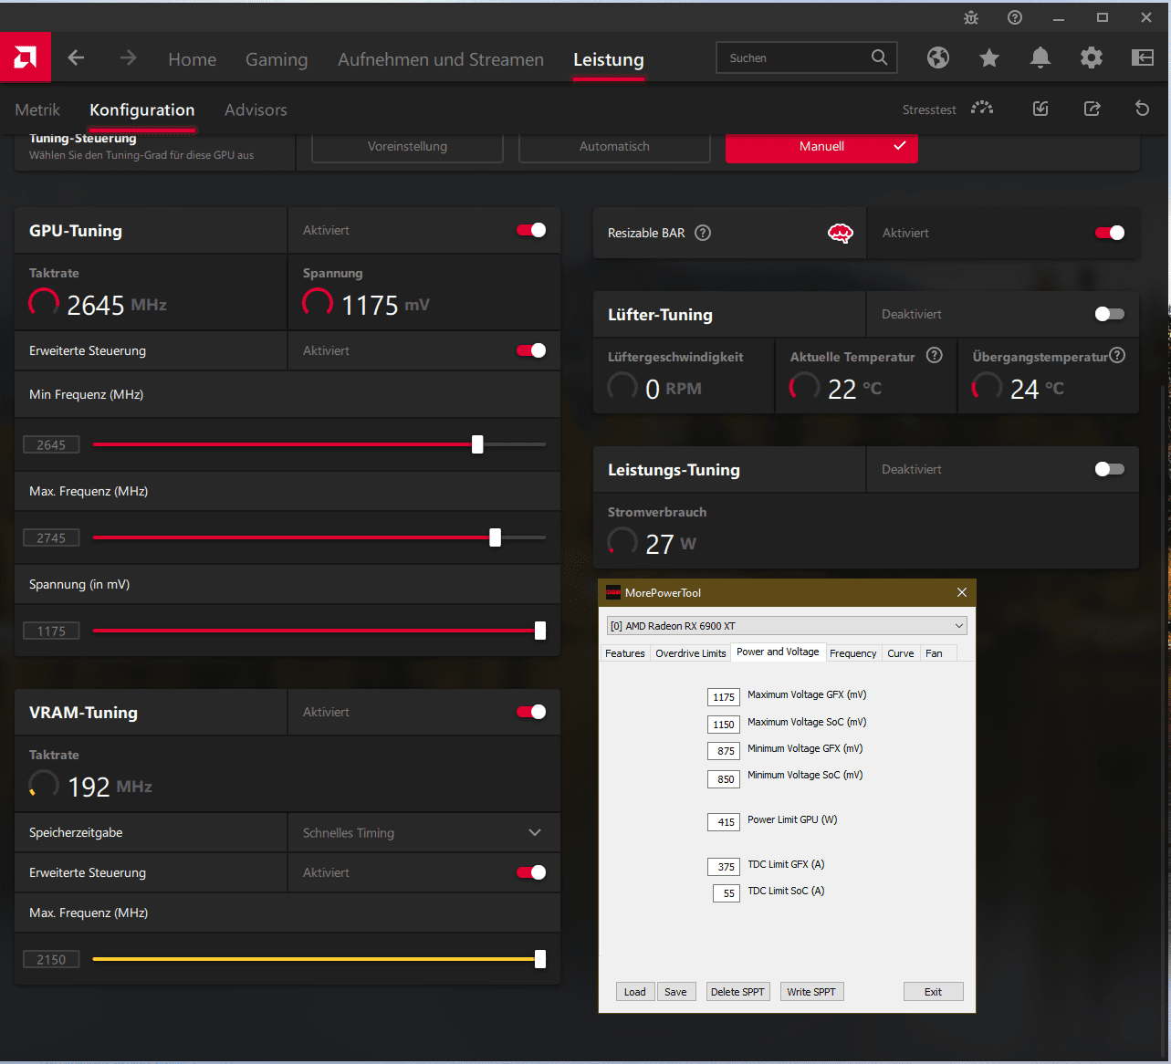Viewport: 1171px width, 1064px height.
Task: Click the AMD logo icon
Action: click(x=26, y=57)
